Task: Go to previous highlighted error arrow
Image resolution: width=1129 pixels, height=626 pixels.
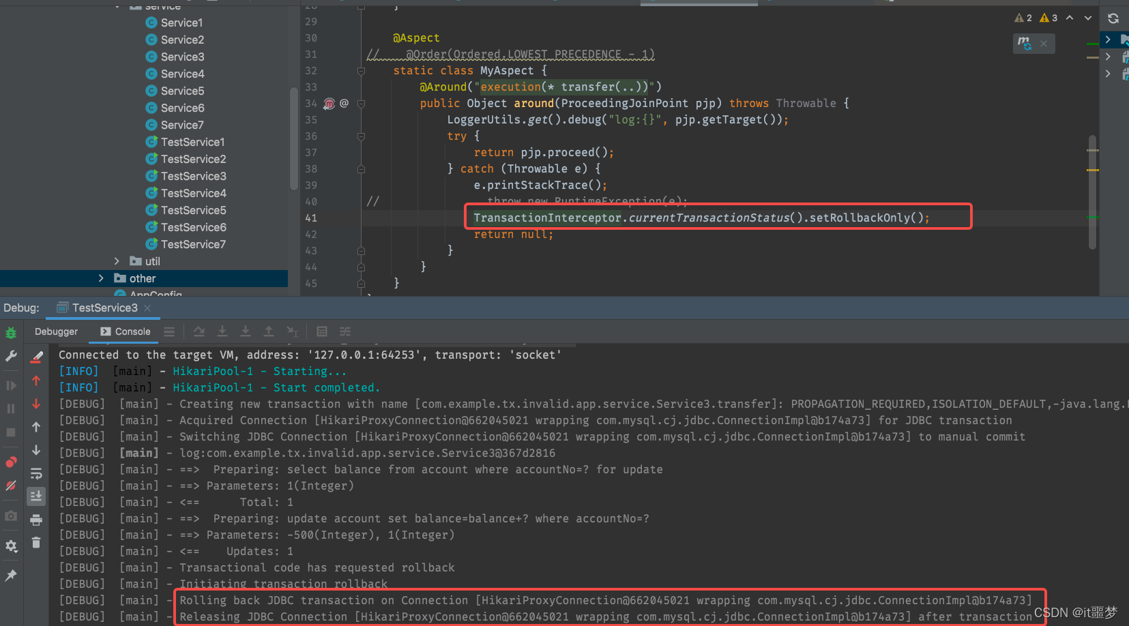Action: [1070, 18]
